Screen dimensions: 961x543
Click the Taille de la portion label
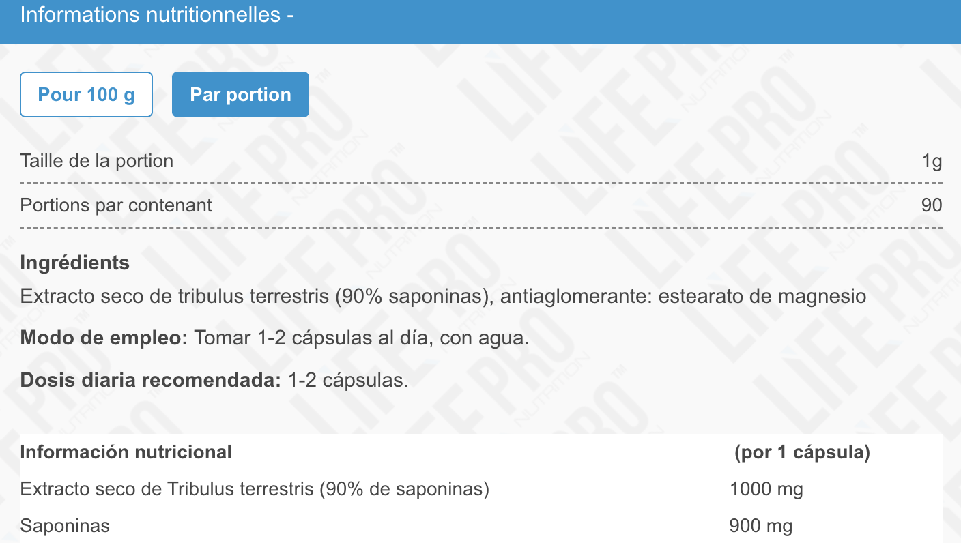[97, 161]
